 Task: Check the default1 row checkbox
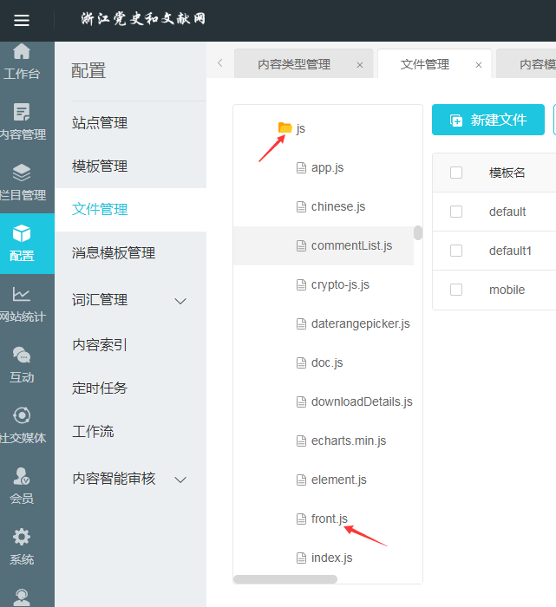(x=456, y=251)
